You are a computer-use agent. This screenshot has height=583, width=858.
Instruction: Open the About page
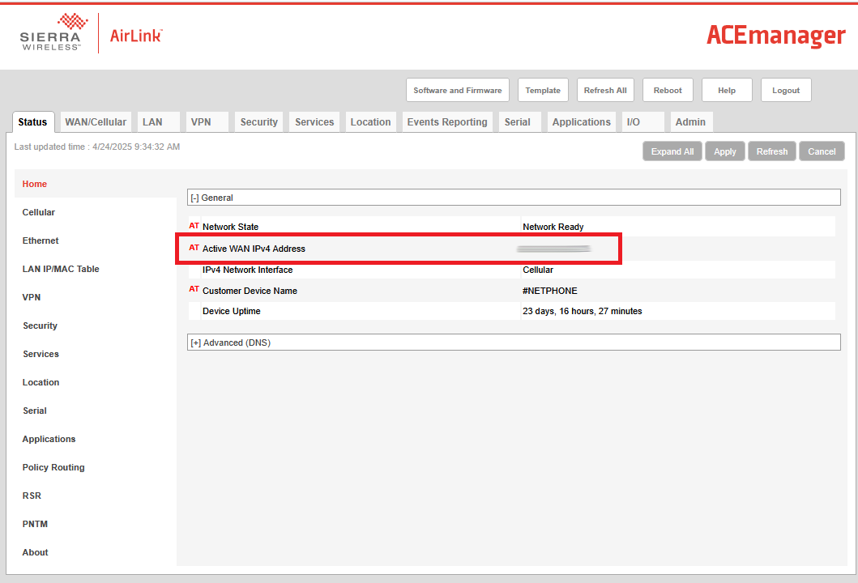point(35,552)
